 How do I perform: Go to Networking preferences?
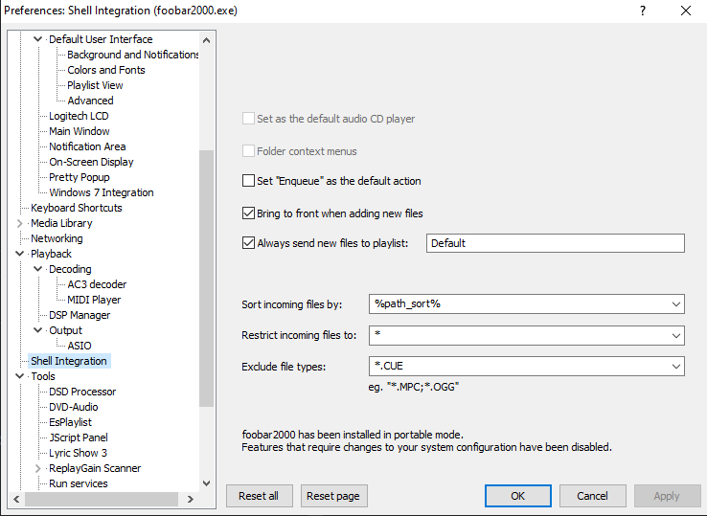coord(57,238)
